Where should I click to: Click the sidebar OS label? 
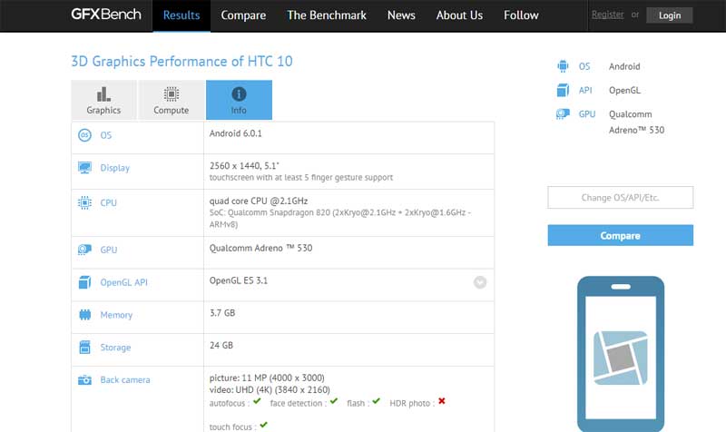pyautogui.click(x=584, y=66)
